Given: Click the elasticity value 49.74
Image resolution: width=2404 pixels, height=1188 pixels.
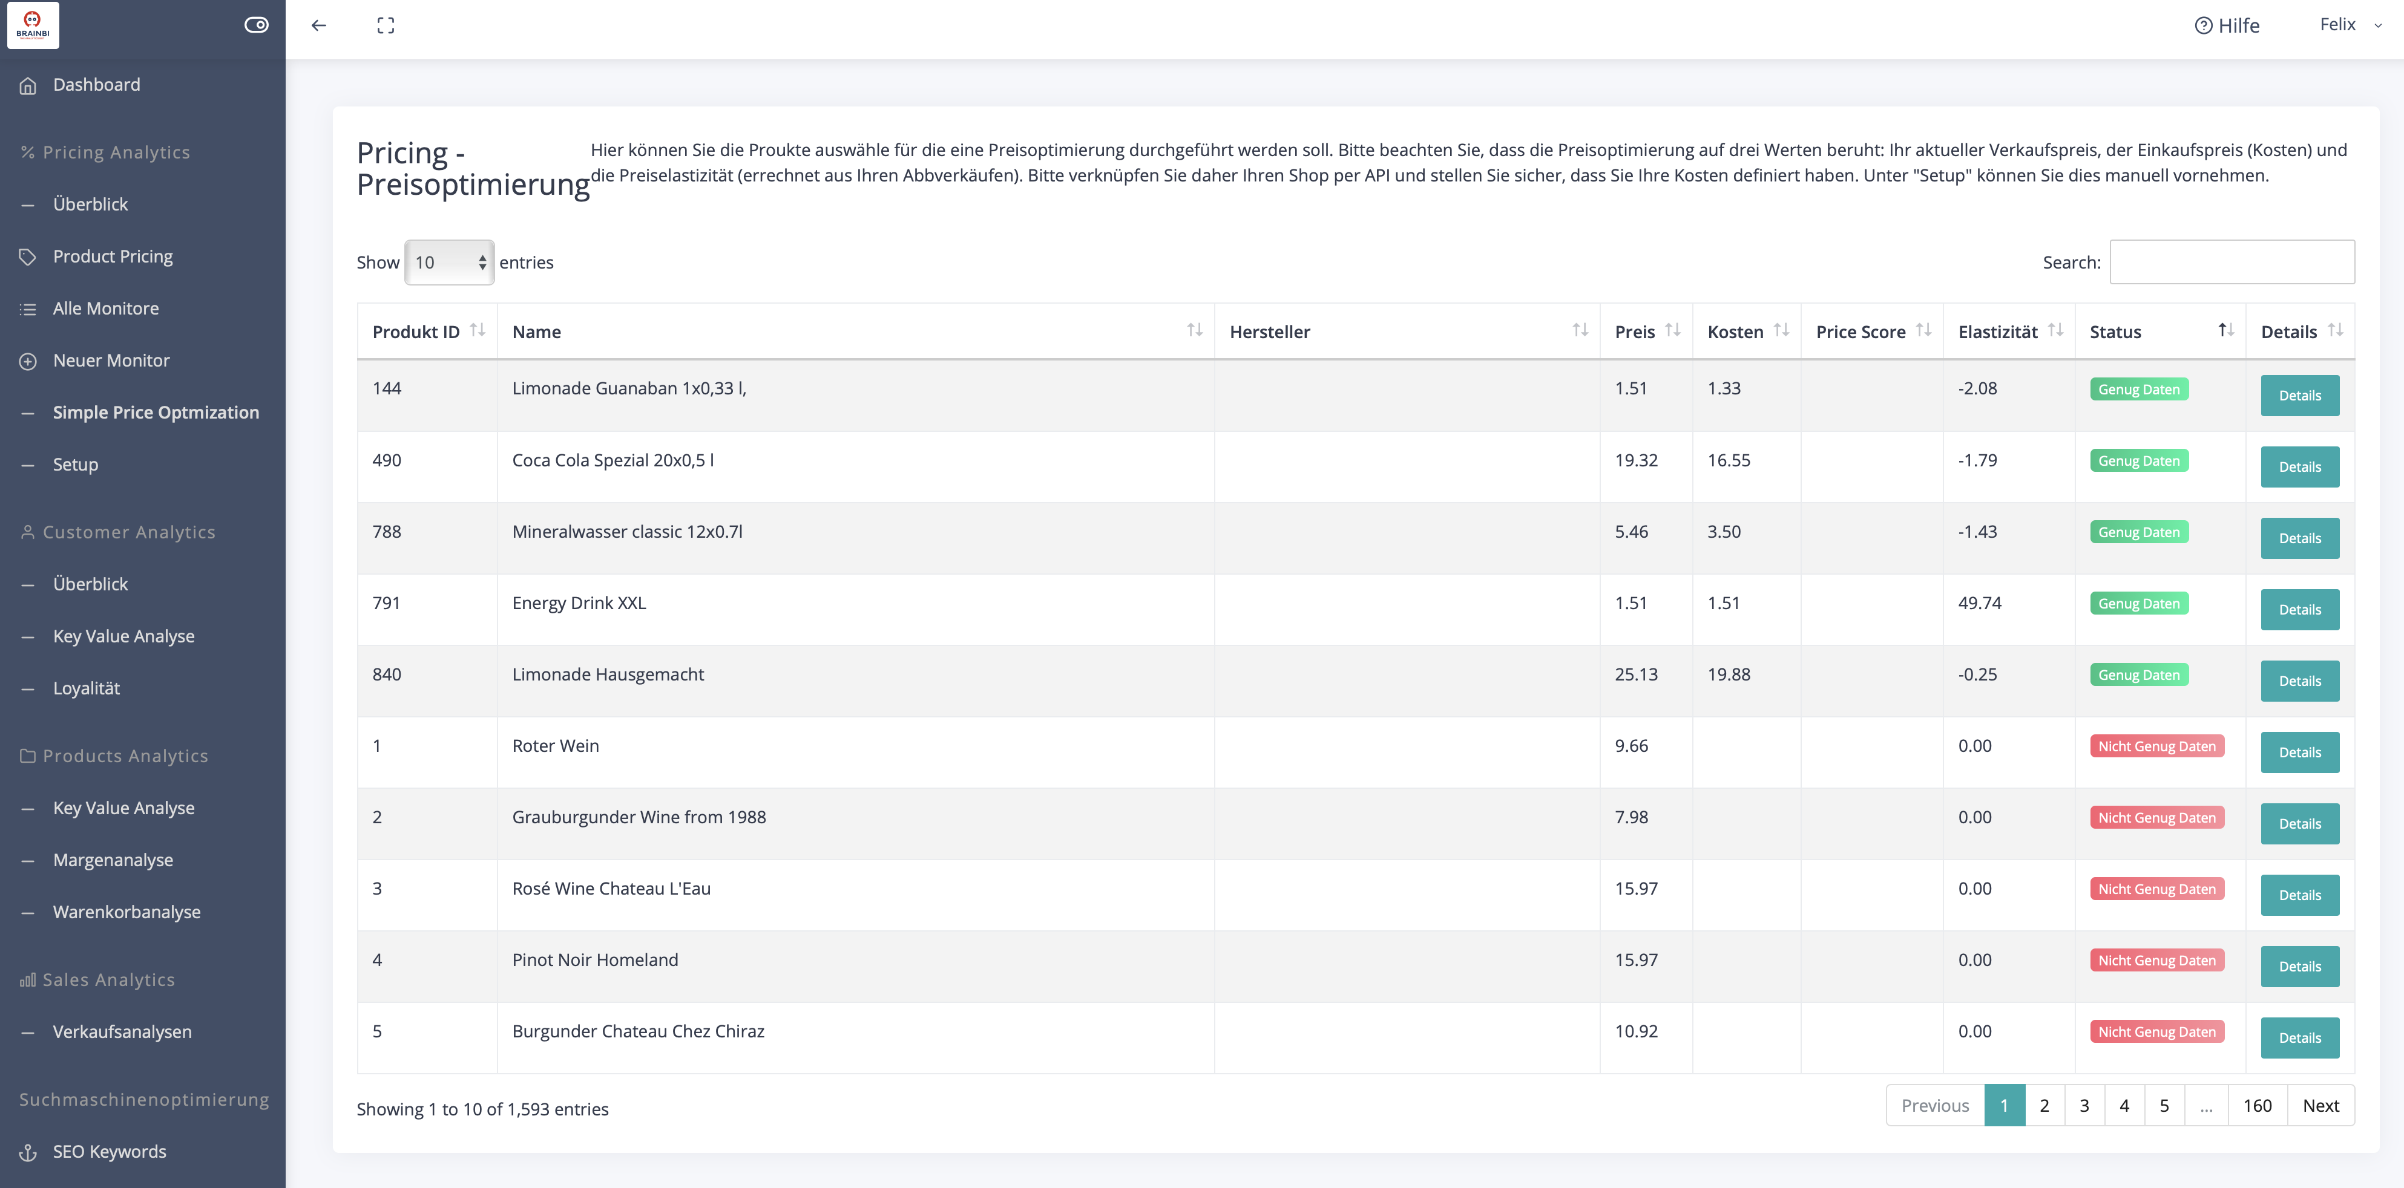Looking at the screenshot, I should coord(1979,603).
